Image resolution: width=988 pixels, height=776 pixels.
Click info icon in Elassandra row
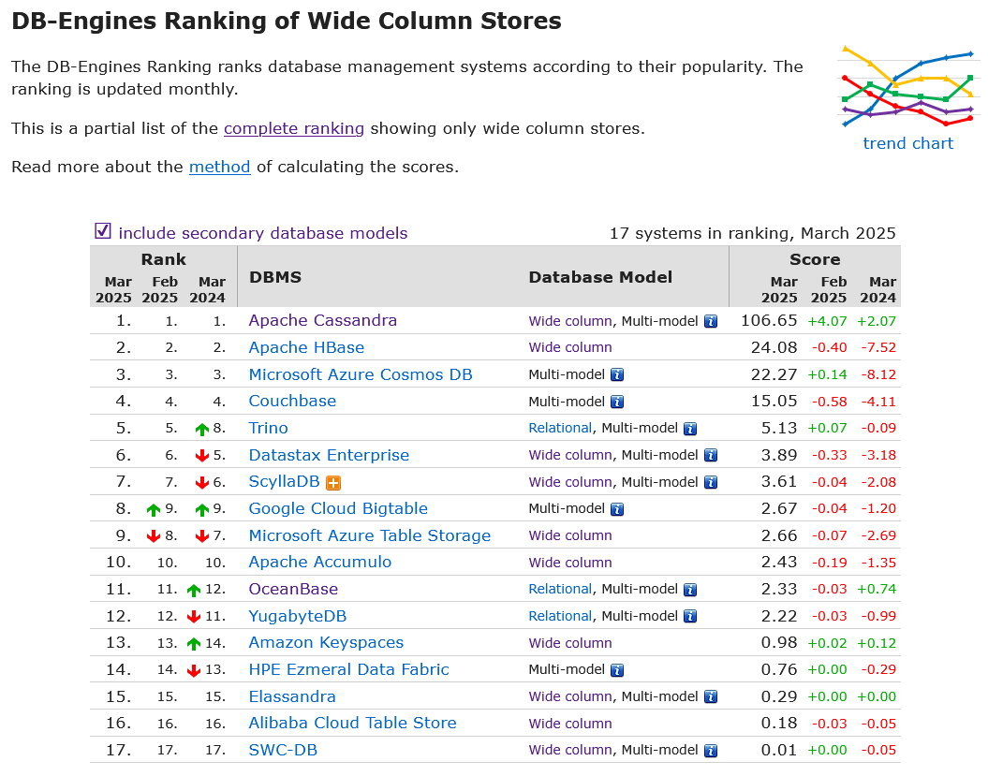click(x=711, y=697)
